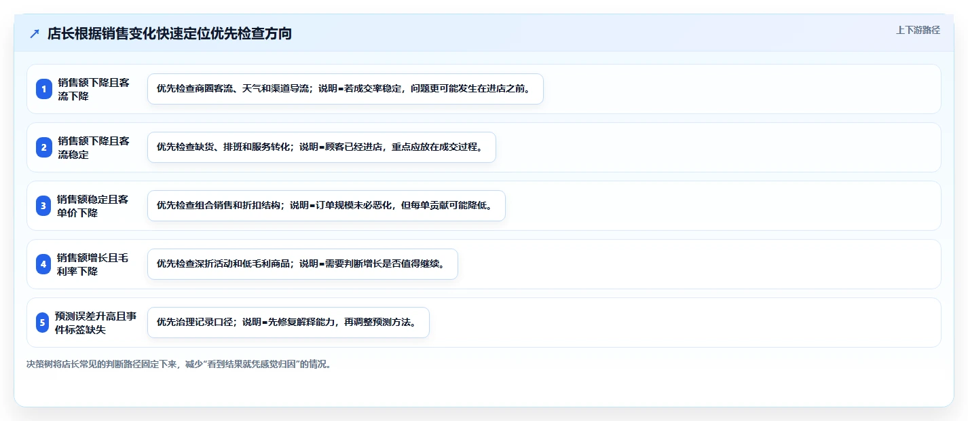The image size is (968, 421).
Task: Click the box 优先检查组合销售和折扣结构
Action: [327, 206]
